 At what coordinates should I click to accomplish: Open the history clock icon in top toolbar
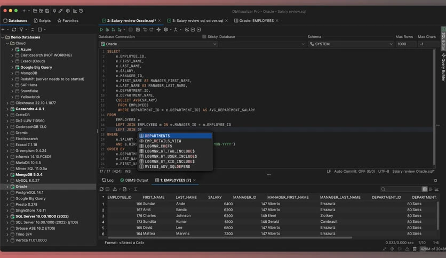tap(81, 11)
